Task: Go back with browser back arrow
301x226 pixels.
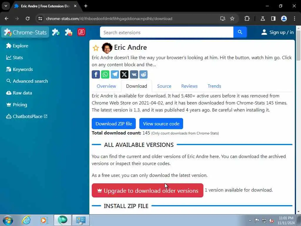Action: 6,19
